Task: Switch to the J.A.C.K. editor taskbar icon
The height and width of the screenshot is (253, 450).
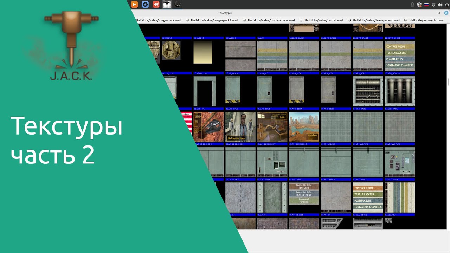Action: click(167, 5)
